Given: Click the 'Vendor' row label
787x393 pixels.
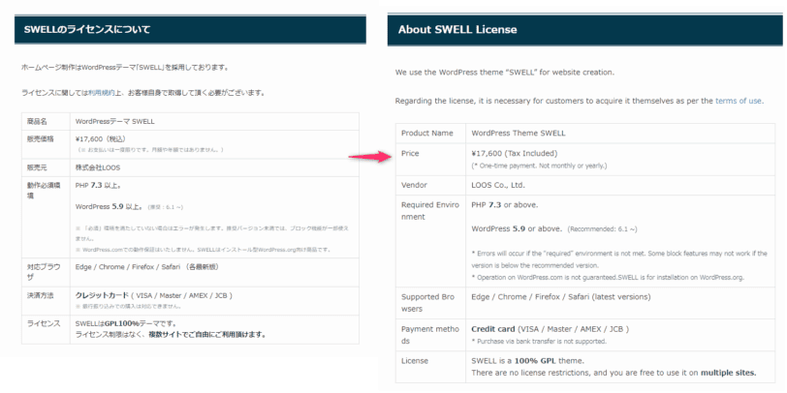Looking at the screenshot, I should [414, 185].
